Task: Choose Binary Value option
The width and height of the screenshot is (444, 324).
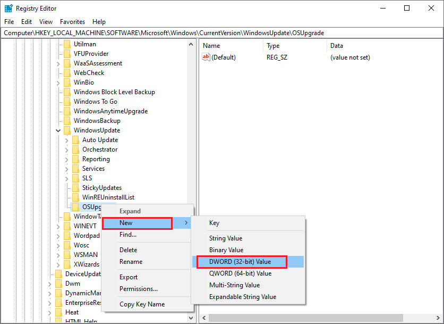Action: (248, 250)
